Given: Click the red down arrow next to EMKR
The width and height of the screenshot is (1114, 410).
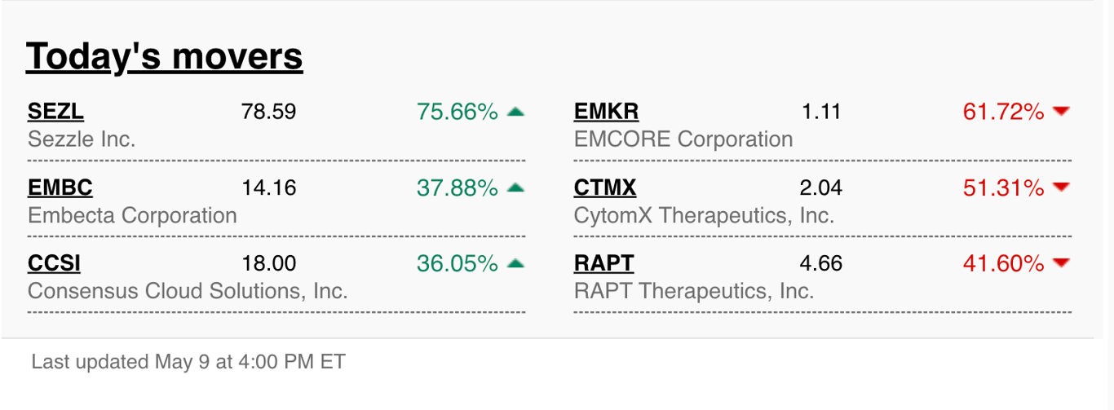Looking at the screenshot, I should (x=1061, y=112).
